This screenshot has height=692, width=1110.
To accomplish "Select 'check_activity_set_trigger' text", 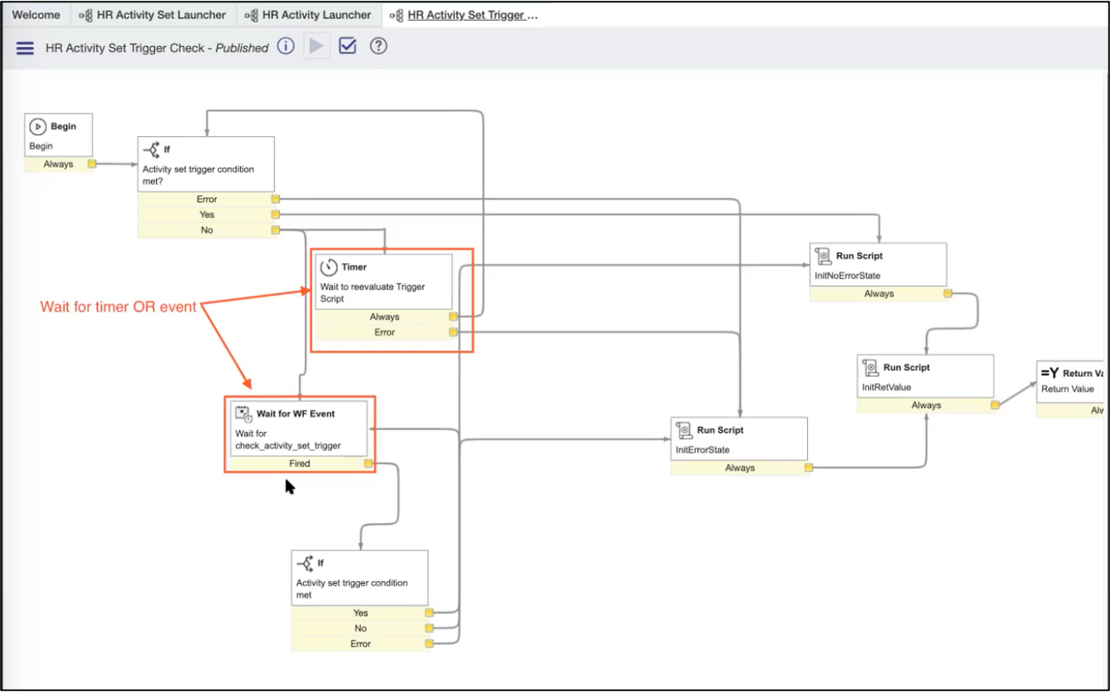I will 288,445.
